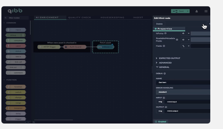Open the ERROR HANDLING standard dropdown
Image resolution: width=223 pixels, height=129 pixels.
[x=183, y=92]
